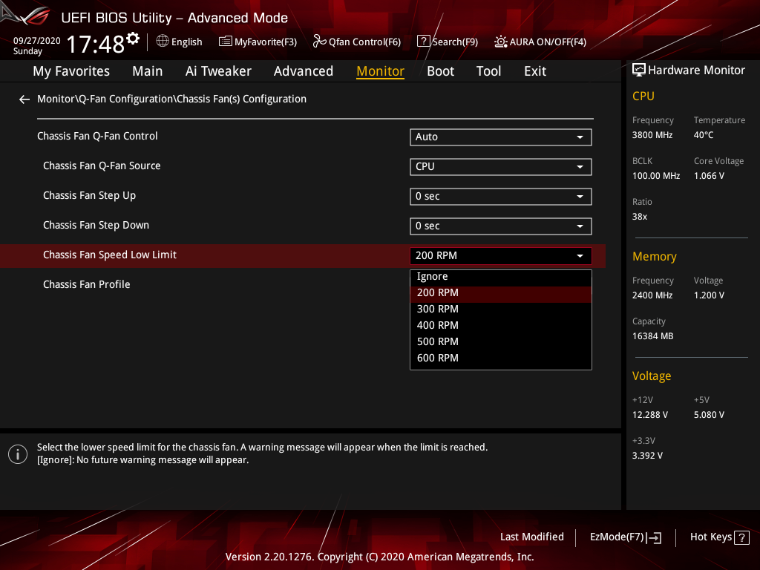Image resolution: width=760 pixels, height=570 pixels.
Task: Select Chassis Fan Step Up label
Action: (89, 196)
